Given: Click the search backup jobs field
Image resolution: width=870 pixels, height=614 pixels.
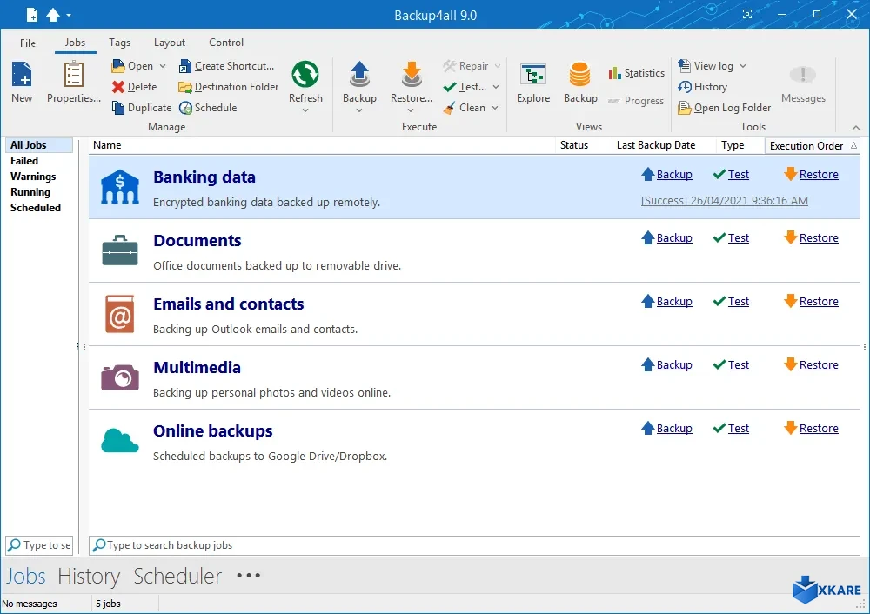Looking at the screenshot, I should coord(474,545).
